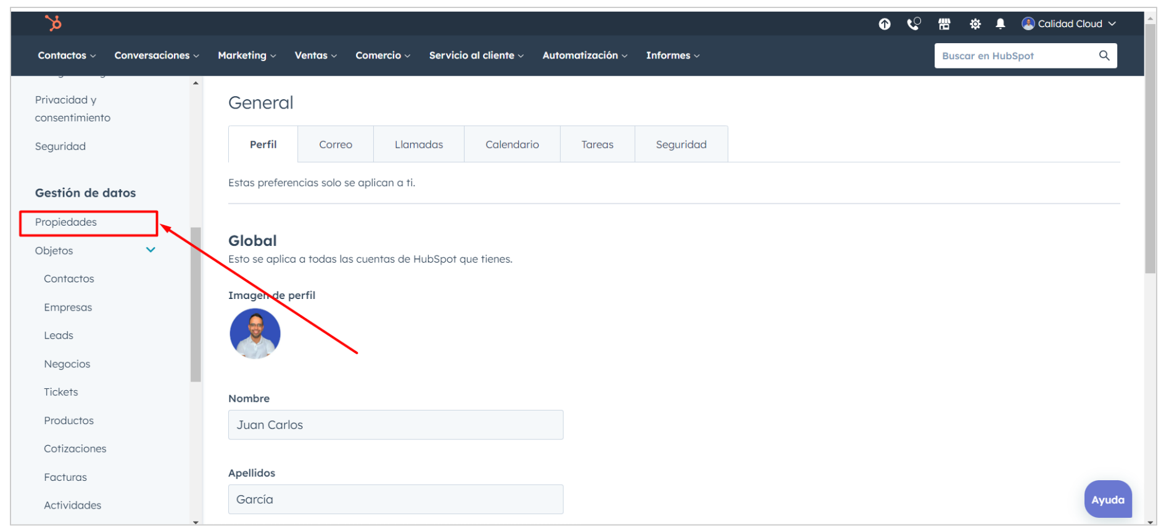Click the profile image avatar
Viewport: 1161px width, 532px height.
click(x=255, y=334)
